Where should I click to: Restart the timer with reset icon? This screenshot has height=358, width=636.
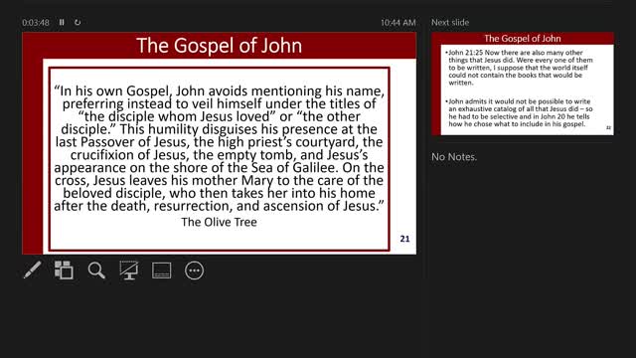[x=78, y=22]
